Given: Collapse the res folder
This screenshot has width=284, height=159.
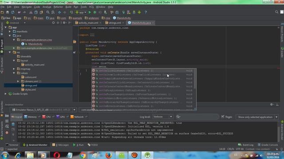Looking at the screenshot, I should [x=10, y=52].
